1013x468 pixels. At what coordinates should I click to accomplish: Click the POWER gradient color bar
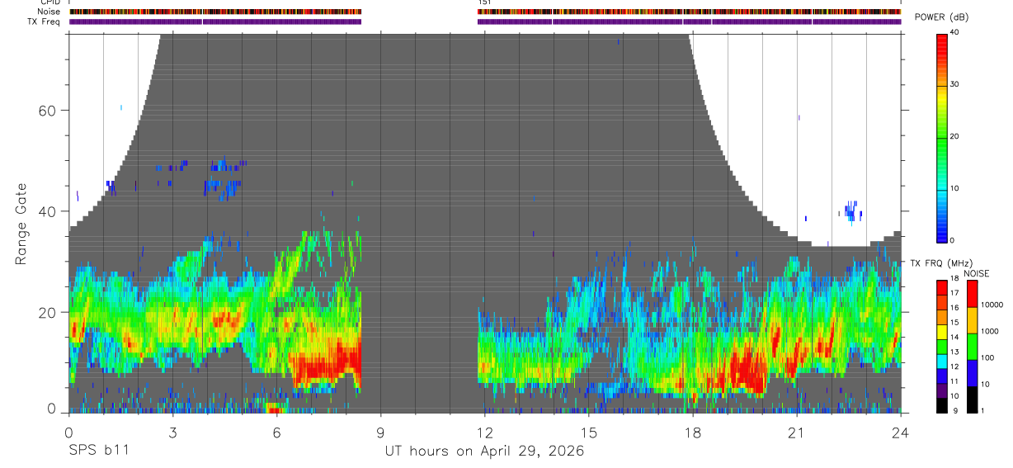[942, 137]
